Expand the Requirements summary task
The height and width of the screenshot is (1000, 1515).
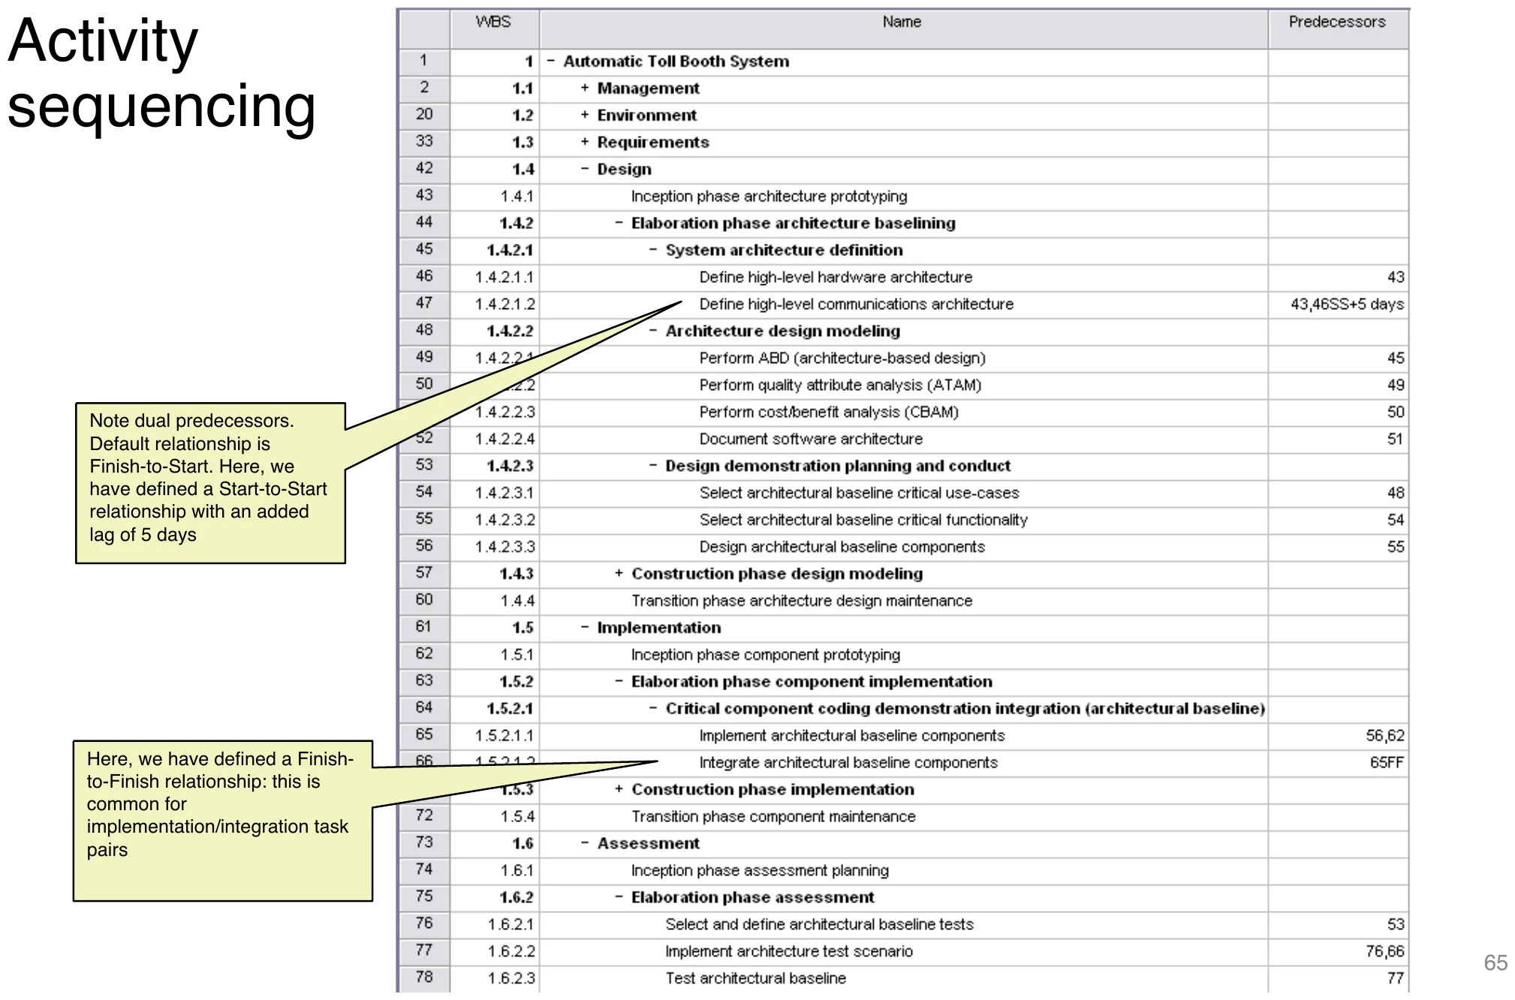pos(585,143)
